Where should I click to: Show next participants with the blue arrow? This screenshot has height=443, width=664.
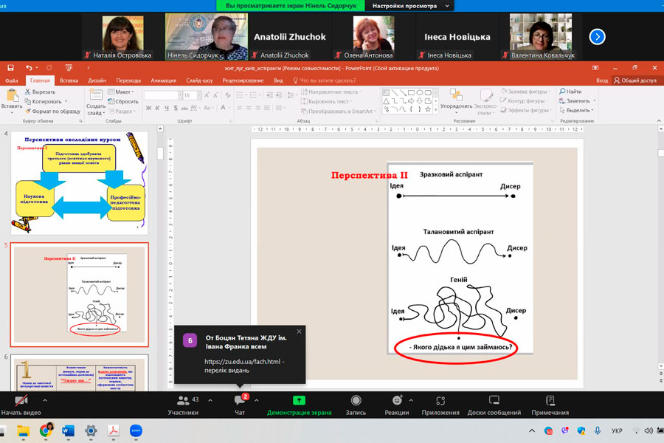[x=598, y=36]
